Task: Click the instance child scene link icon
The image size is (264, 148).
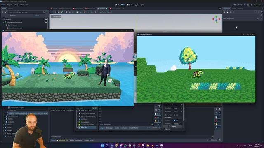Action: tap(6, 12)
